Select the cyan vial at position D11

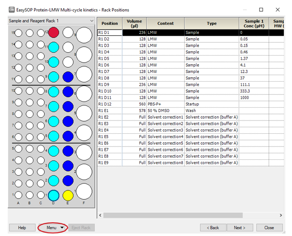[x=54, y=47]
